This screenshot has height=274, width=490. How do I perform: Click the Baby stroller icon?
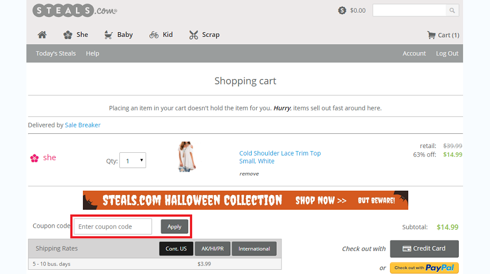pyautogui.click(x=108, y=35)
